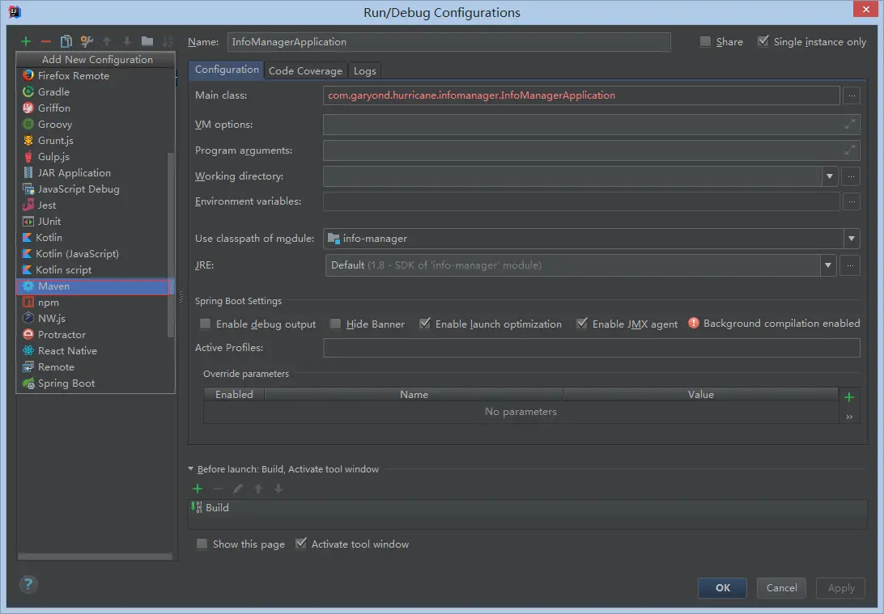Click the configuration type list vertical scrollbar
884x614 pixels.
point(171,245)
